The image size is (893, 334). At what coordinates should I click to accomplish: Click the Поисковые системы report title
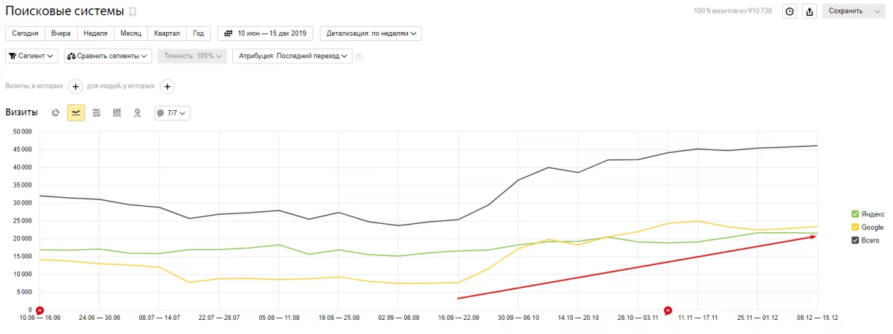click(x=65, y=11)
